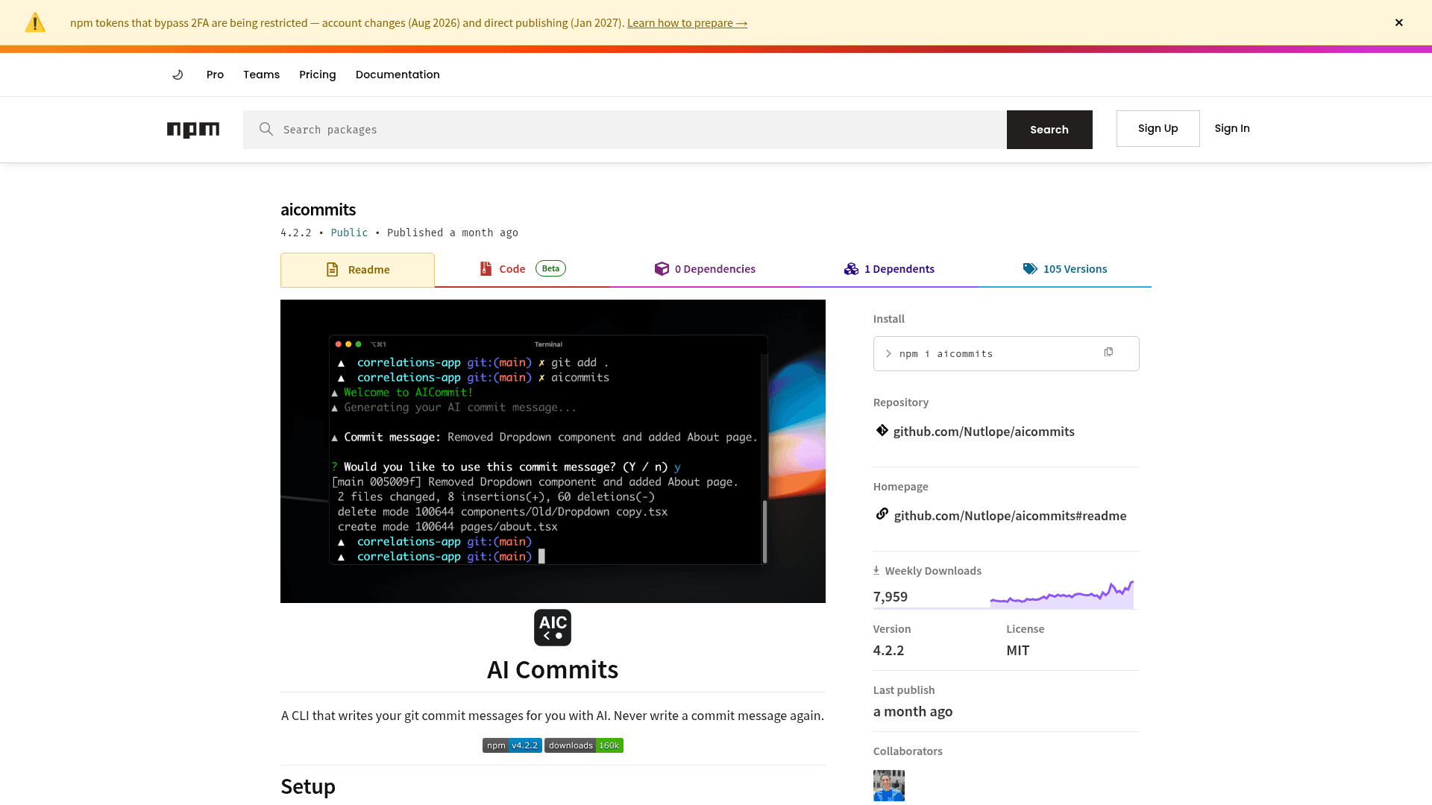Copy the npm install command
The width and height of the screenshot is (1432, 805).
[1108, 353]
